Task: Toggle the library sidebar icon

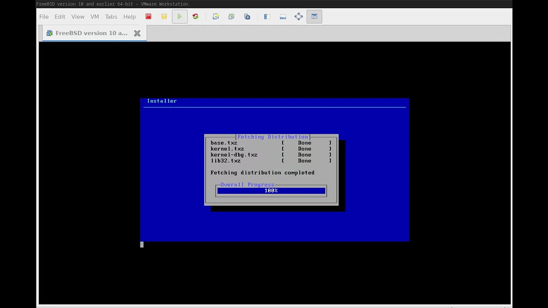Action: pyautogui.click(x=267, y=17)
